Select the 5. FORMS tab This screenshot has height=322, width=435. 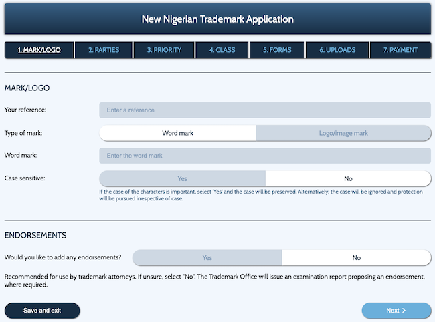(x=277, y=50)
